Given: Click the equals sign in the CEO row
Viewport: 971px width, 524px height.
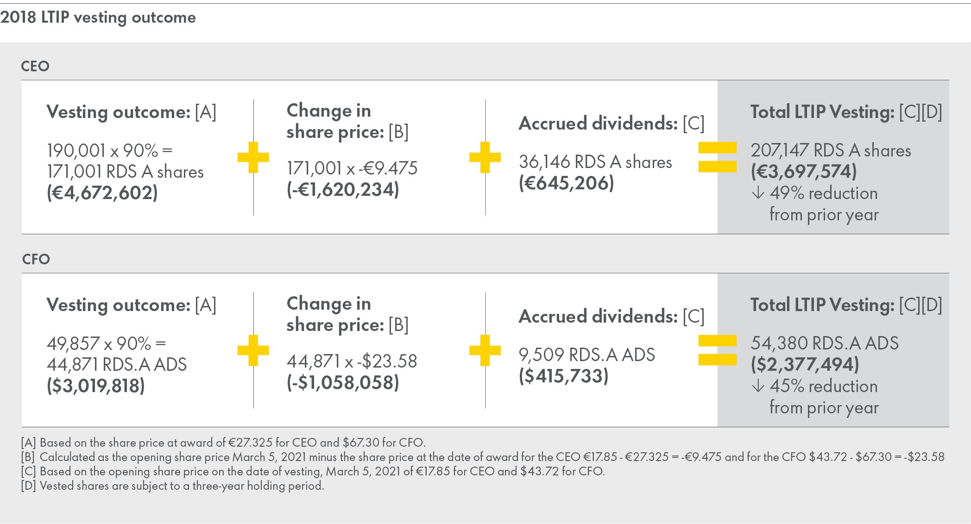Looking at the screenshot, I should tap(717, 157).
